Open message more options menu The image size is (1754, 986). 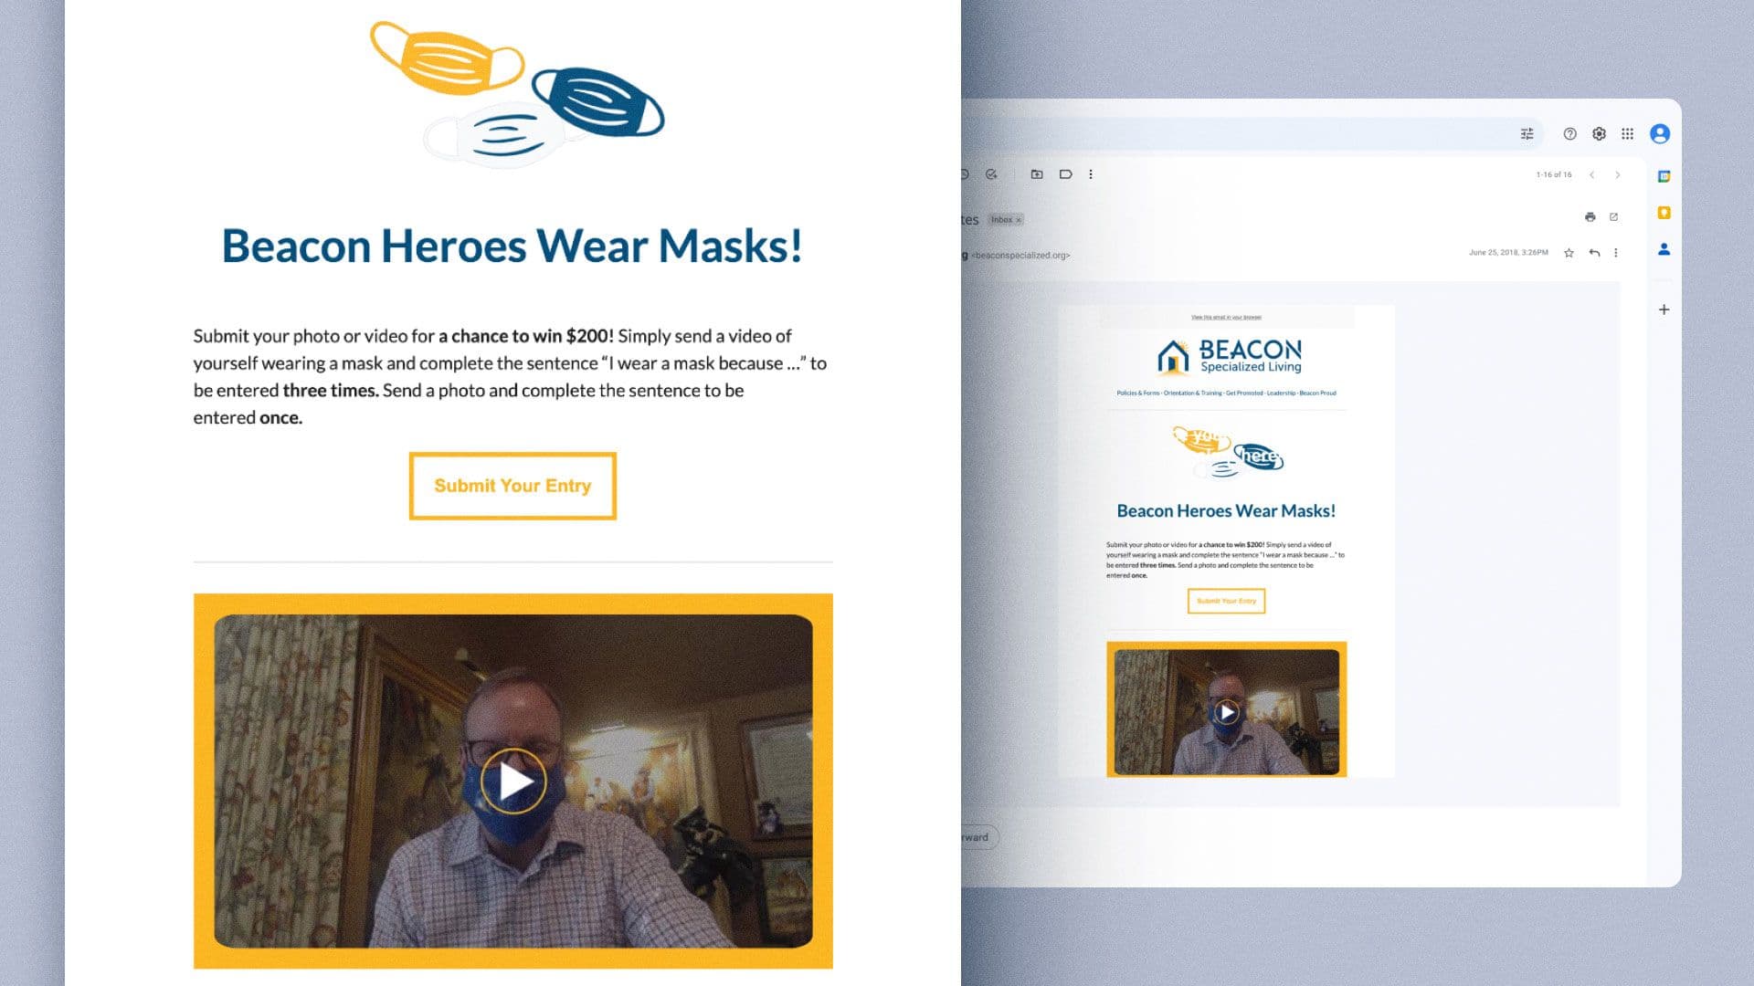[1616, 253]
